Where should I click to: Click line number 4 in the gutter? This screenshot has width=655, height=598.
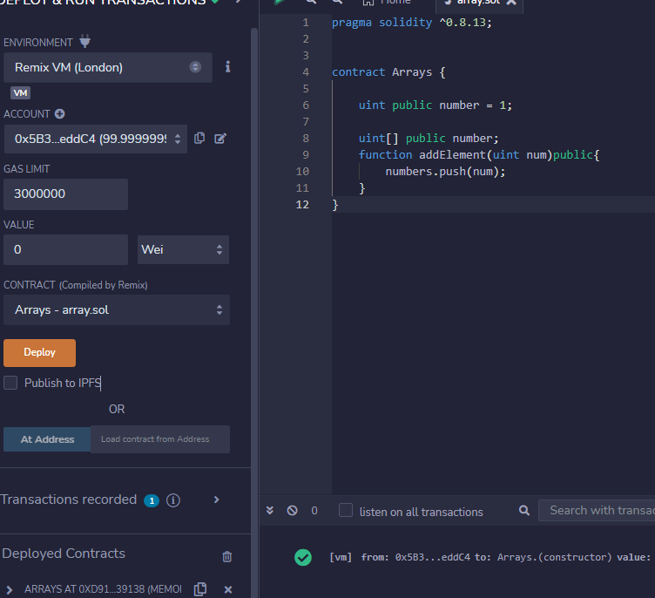pyautogui.click(x=306, y=72)
